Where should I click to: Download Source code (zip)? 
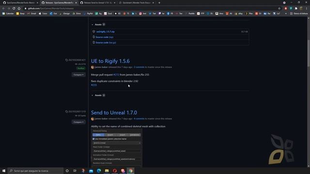point(105,37)
